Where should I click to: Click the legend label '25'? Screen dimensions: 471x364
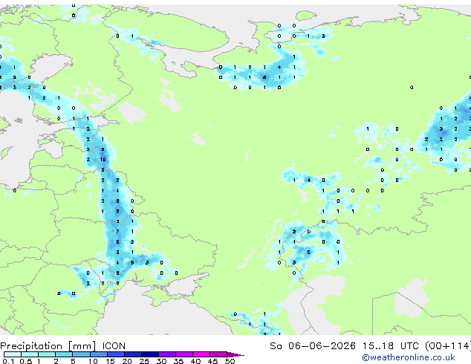[144, 361]
